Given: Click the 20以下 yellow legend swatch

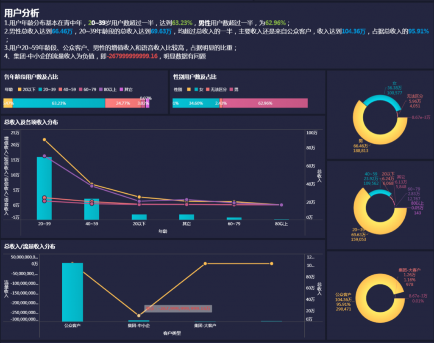Looking at the screenshot, I should (x=19, y=90).
